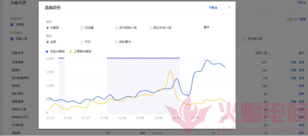Viewport: 308px width, 136px height.
Task: Click the 243 加购人数 value cell
Action: pyautogui.click(x=264, y=86)
